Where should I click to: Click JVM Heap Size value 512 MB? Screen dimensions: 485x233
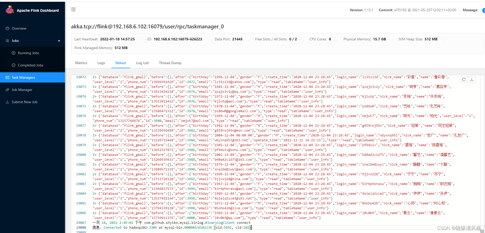(x=431, y=39)
